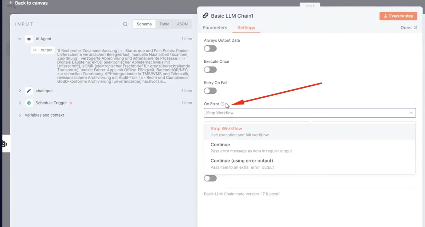Go back to canvas via arrow icon
Screen dimensions: 425x227
click(x=11, y=3)
